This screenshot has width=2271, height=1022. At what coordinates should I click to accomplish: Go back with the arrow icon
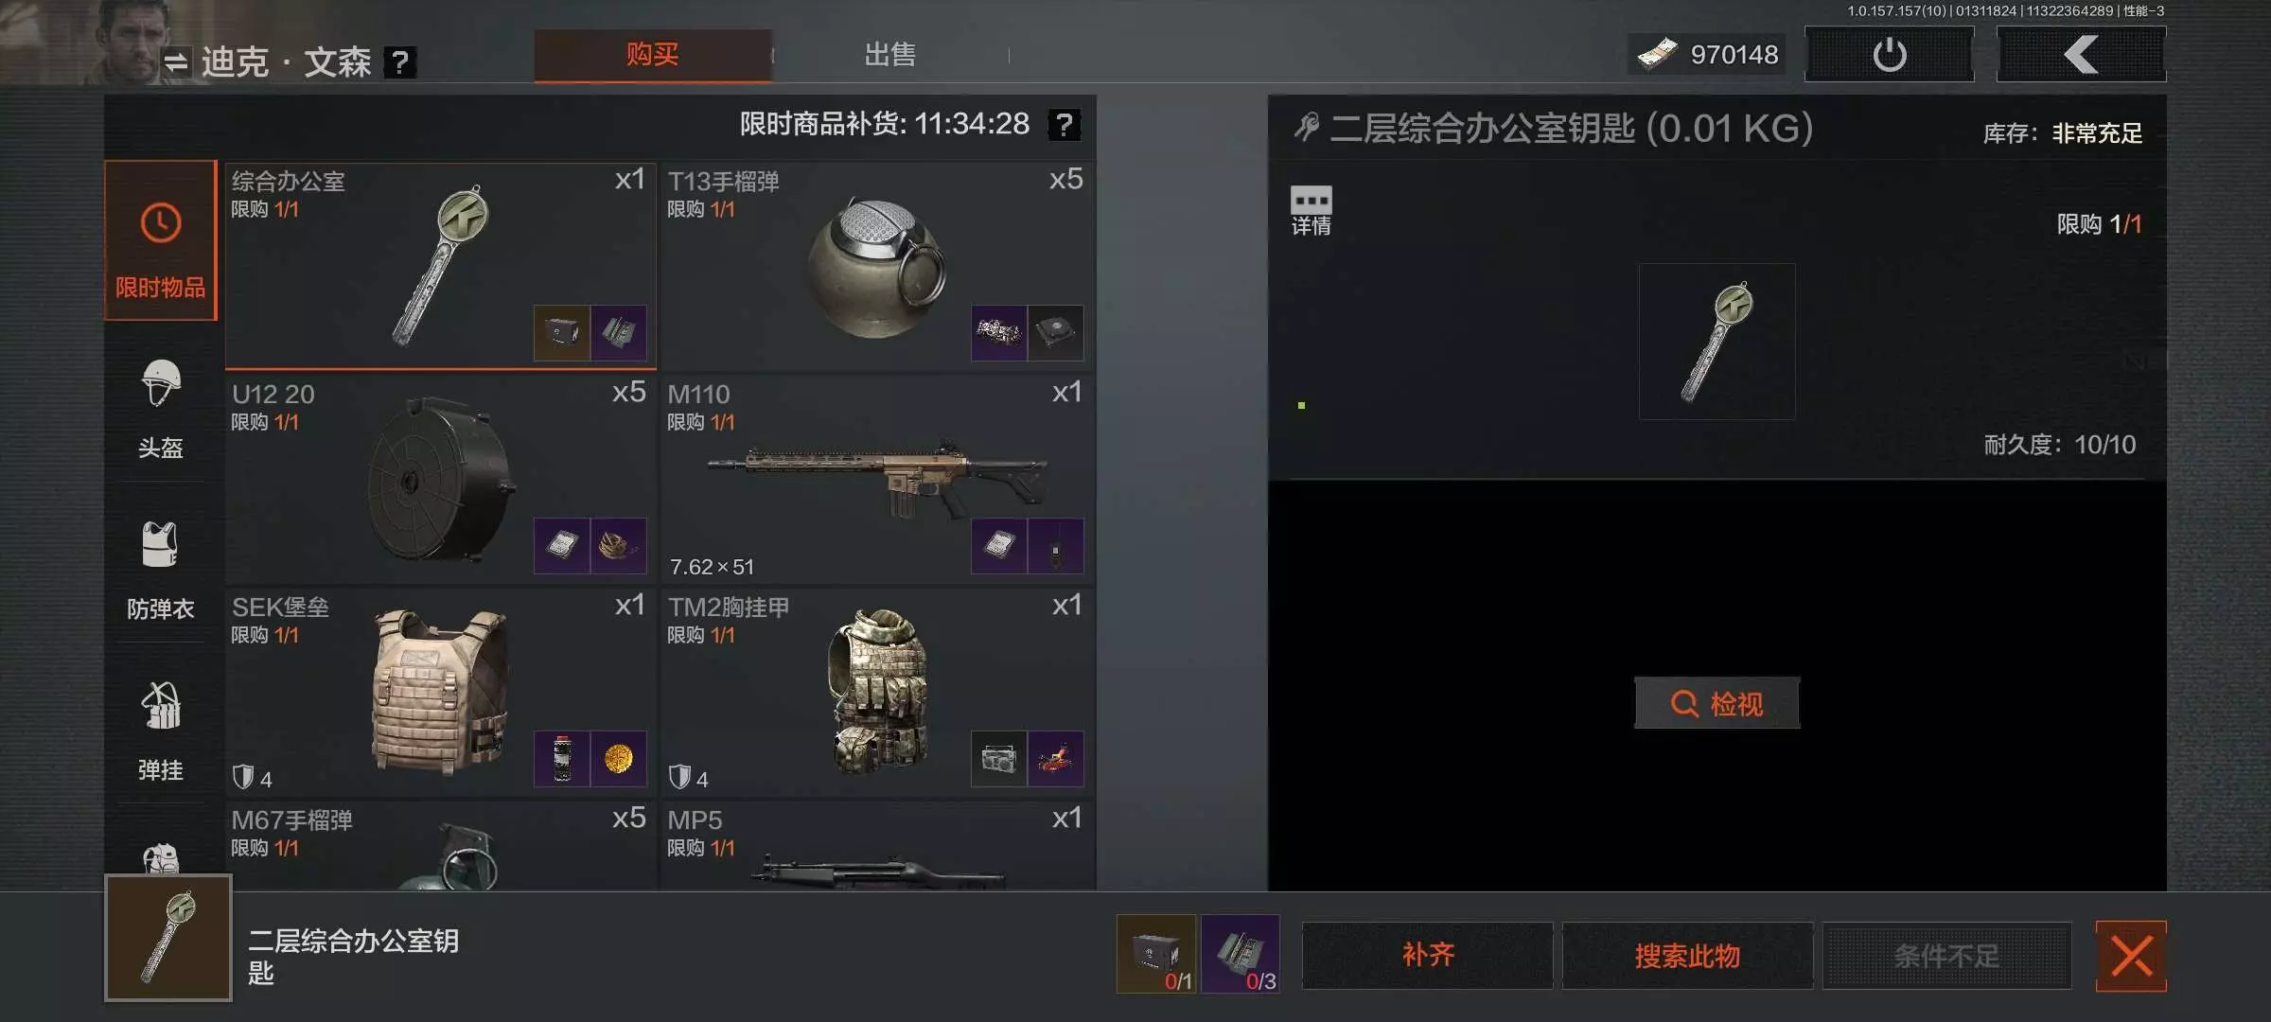click(x=2081, y=54)
